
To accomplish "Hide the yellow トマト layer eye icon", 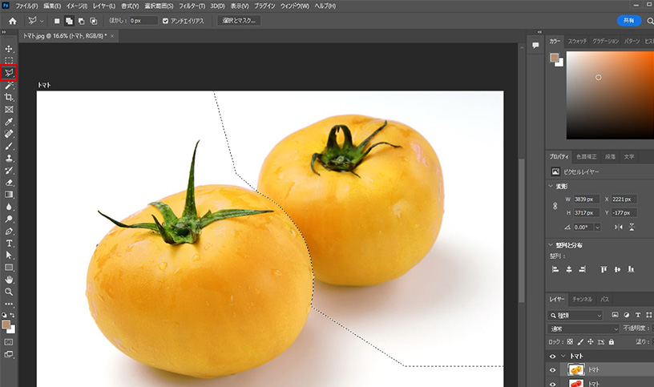I will tap(553, 370).
